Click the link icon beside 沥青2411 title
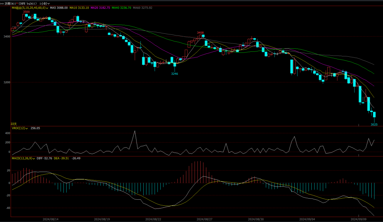The width and height of the screenshot is (383, 222). [x=2, y=4]
